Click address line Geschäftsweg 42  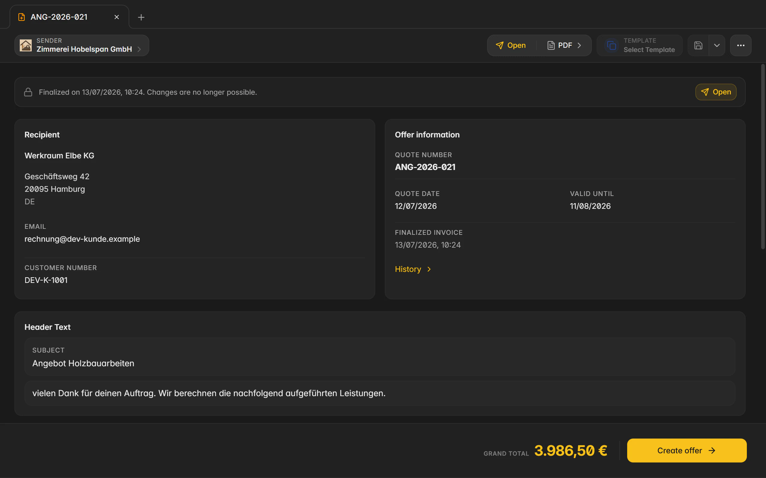(57, 176)
